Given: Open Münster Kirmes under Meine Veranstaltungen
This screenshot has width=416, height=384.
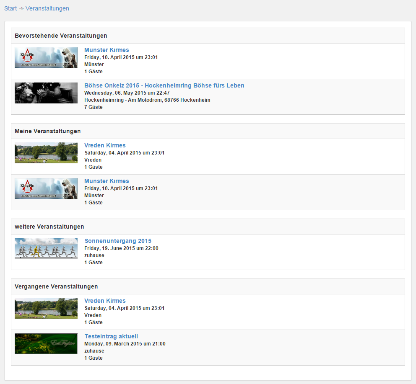Looking at the screenshot, I should [x=107, y=181].
